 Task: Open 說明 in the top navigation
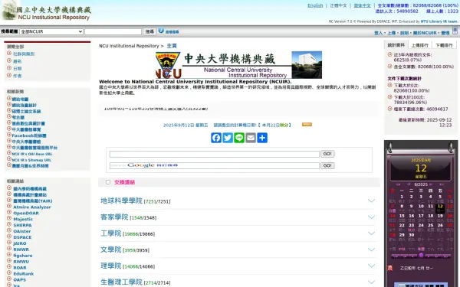tap(404, 33)
